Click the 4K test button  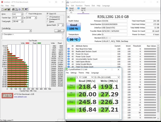71,109
